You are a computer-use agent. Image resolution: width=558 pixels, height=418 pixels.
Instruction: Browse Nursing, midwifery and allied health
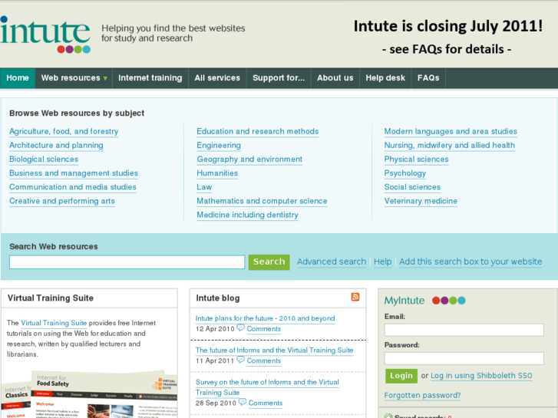(x=450, y=145)
